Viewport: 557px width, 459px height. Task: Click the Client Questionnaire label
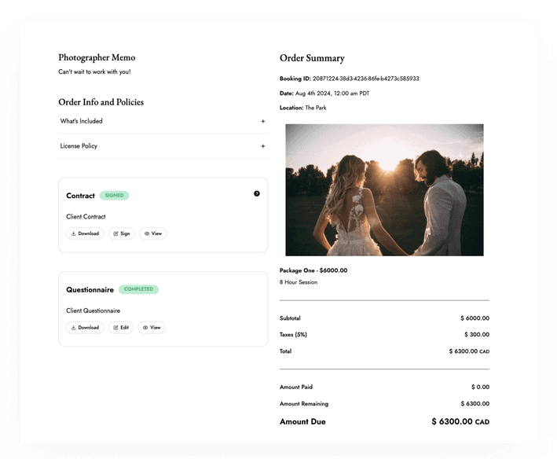tap(93, 311)
